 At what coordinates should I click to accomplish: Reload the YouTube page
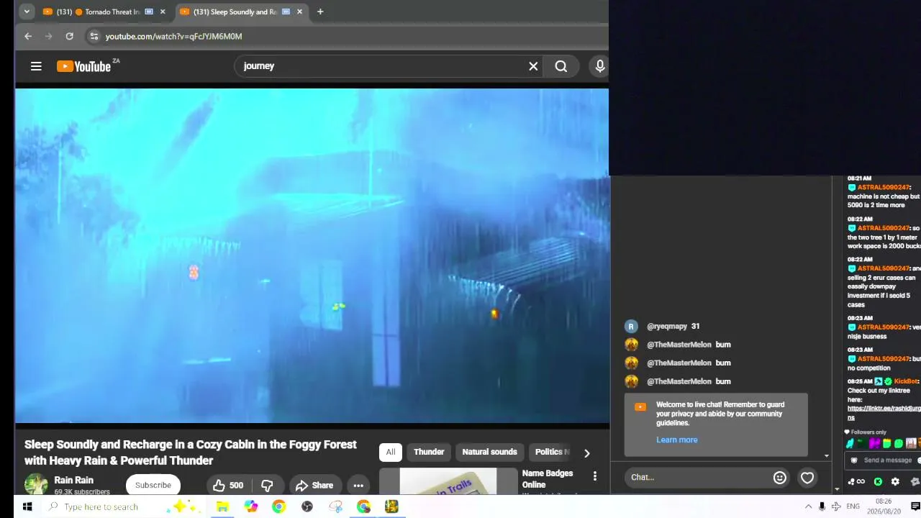(69, 36)
